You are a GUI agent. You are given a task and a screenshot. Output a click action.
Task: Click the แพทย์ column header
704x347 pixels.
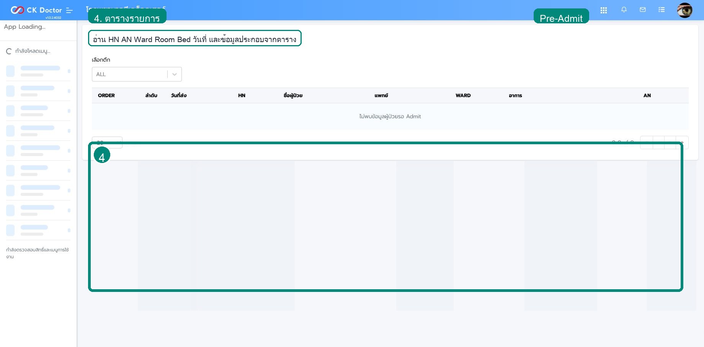(x=381, y=95)
